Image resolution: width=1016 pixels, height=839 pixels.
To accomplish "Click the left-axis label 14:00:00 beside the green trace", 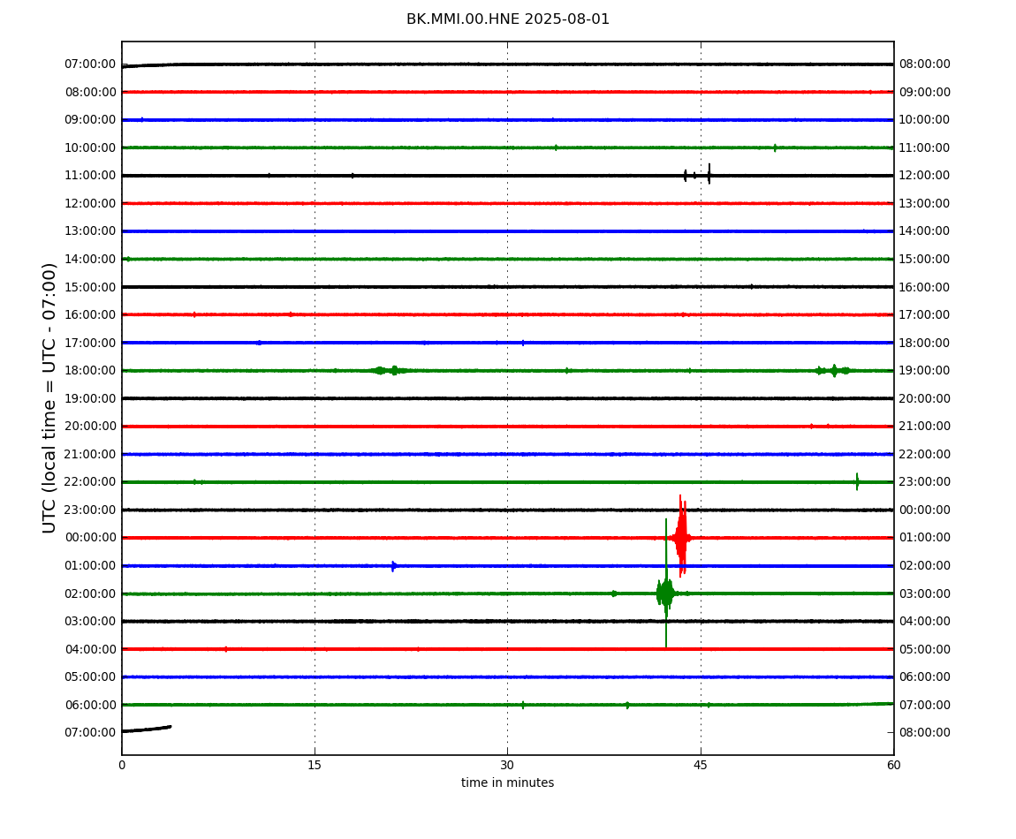I will click(x=91, y=259).
